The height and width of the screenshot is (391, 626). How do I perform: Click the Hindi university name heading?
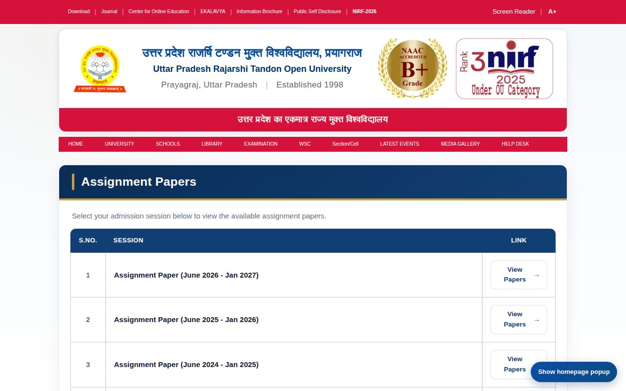click(x=252, y=52)
